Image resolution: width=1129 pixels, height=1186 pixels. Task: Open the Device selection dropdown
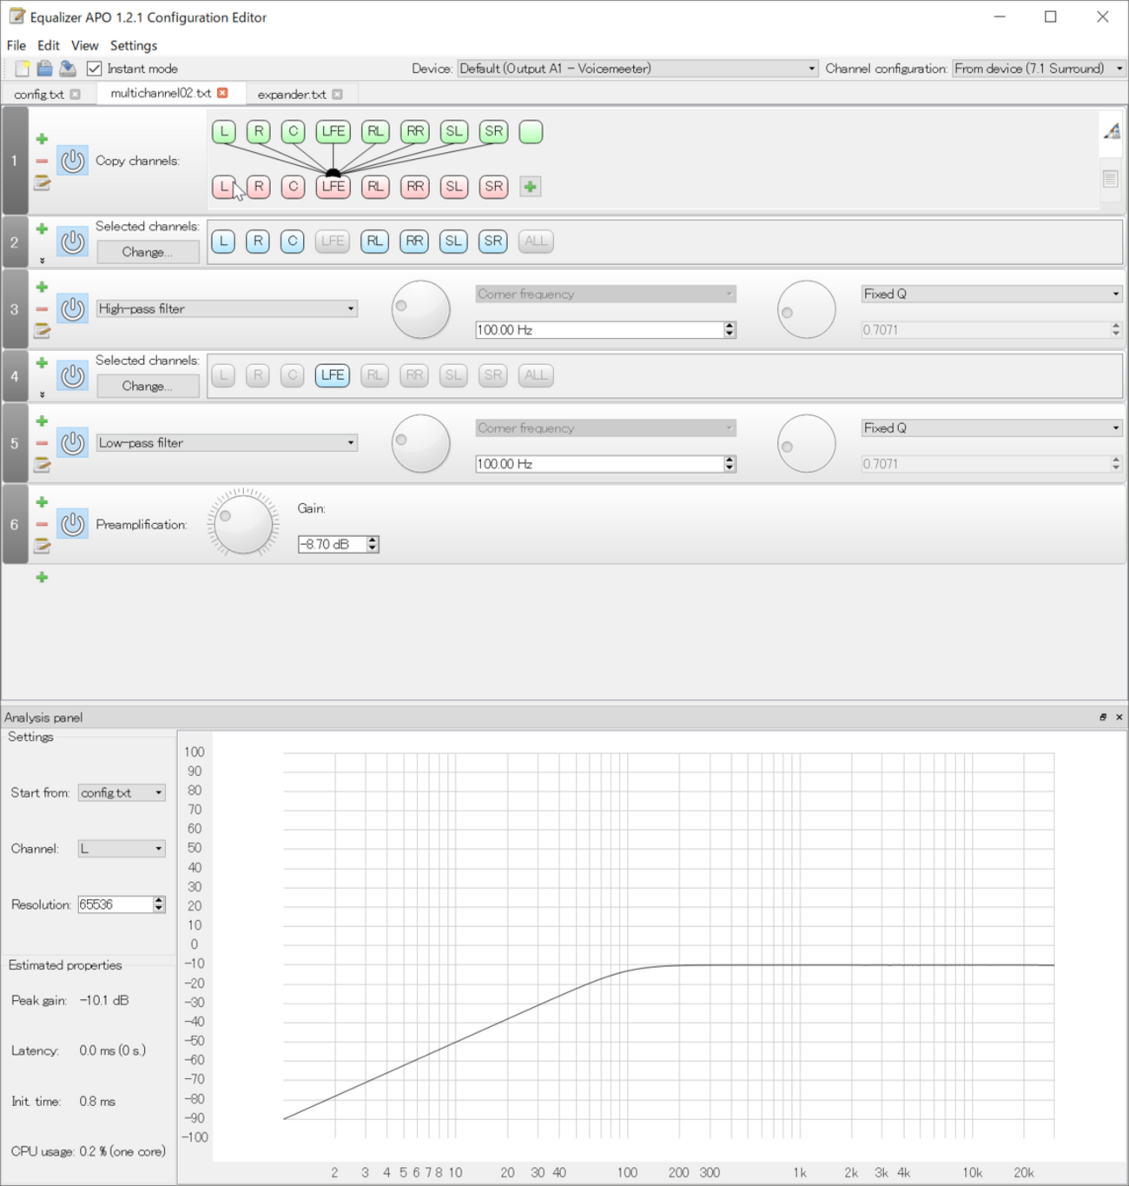click(x=637, y=69)
